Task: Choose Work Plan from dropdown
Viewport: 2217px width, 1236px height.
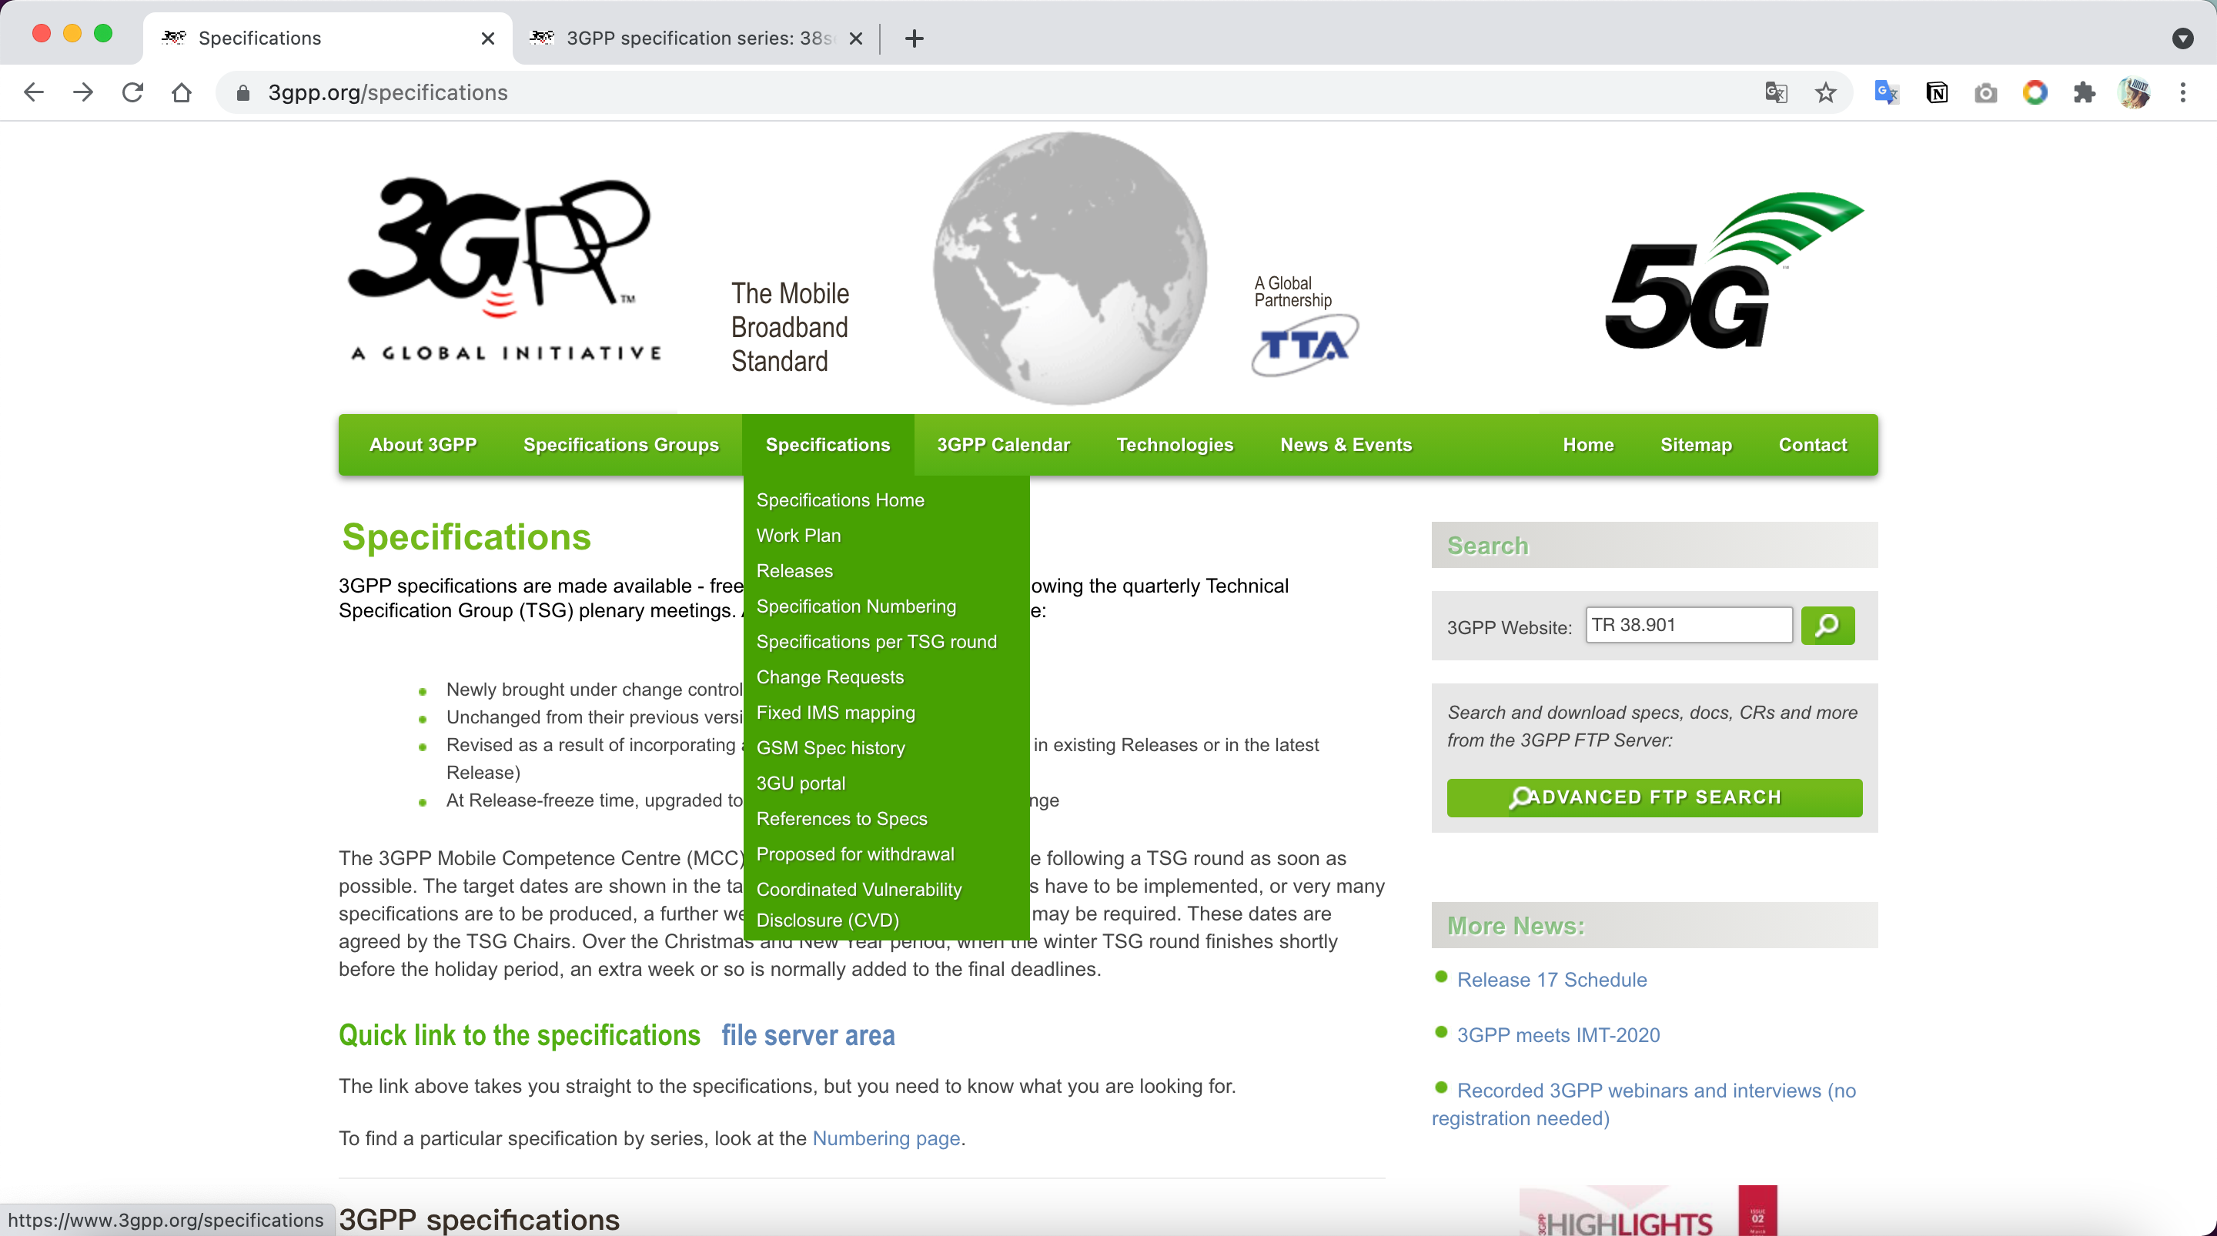Action: tap(798, 536)
